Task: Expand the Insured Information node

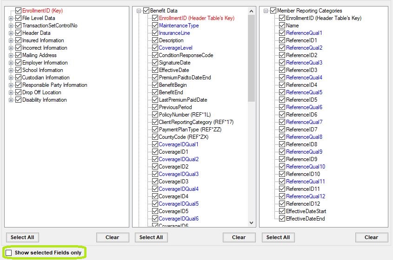Action: pos(11,40)
